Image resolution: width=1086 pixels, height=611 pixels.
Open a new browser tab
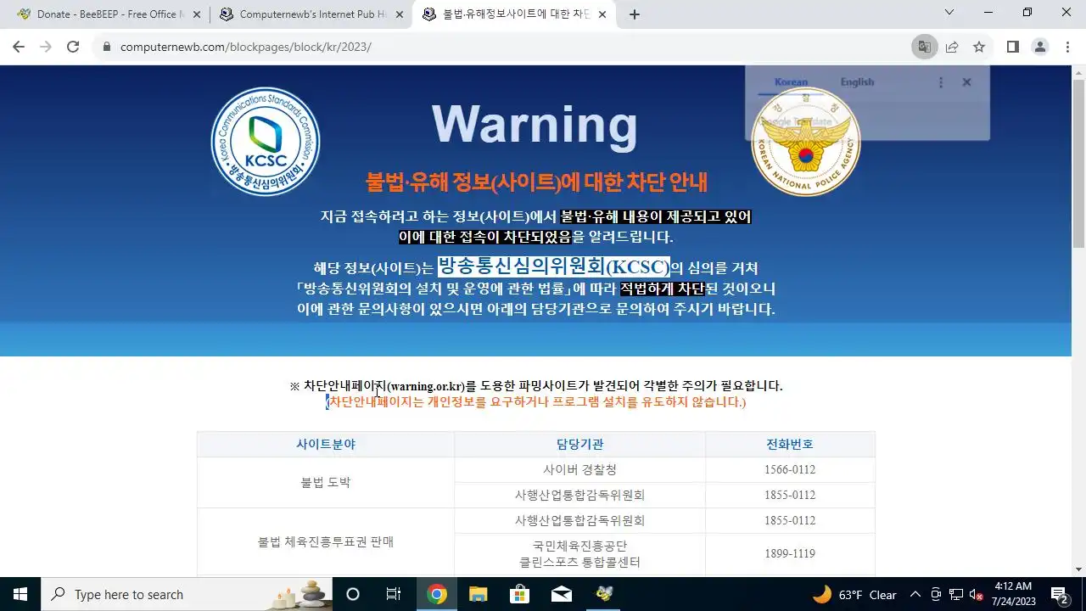pyautogui.click(x=635, y=14)
